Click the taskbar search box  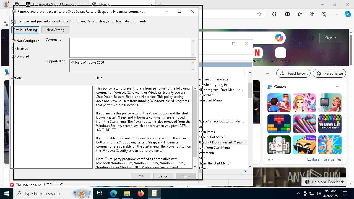coord(53,193)
